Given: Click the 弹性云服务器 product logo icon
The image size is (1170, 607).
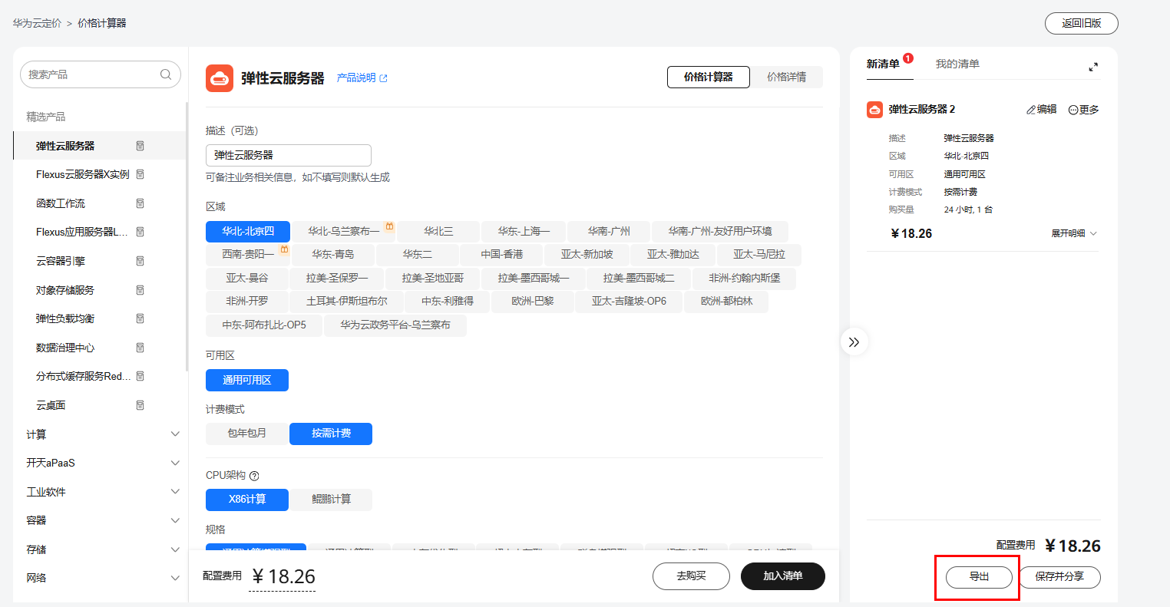Looking at the screenshot, I should point(219,77).
